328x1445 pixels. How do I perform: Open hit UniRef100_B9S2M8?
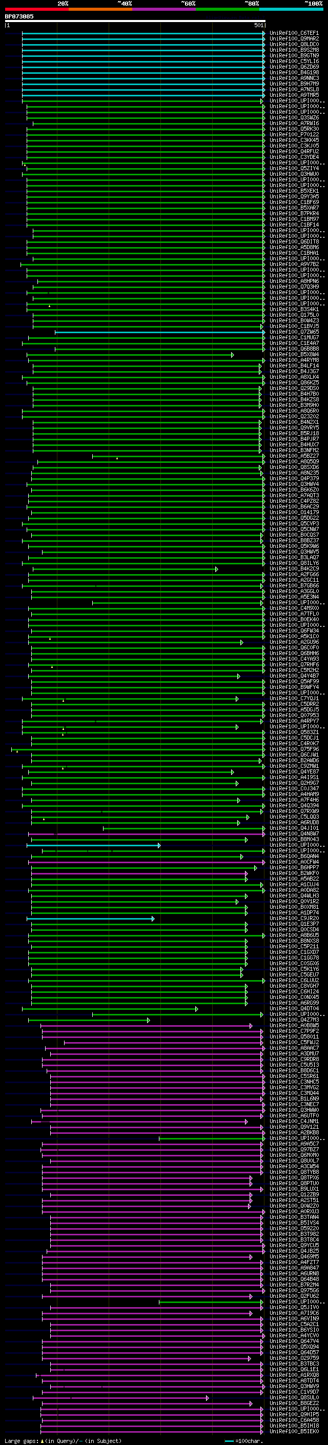coord(294,50)
